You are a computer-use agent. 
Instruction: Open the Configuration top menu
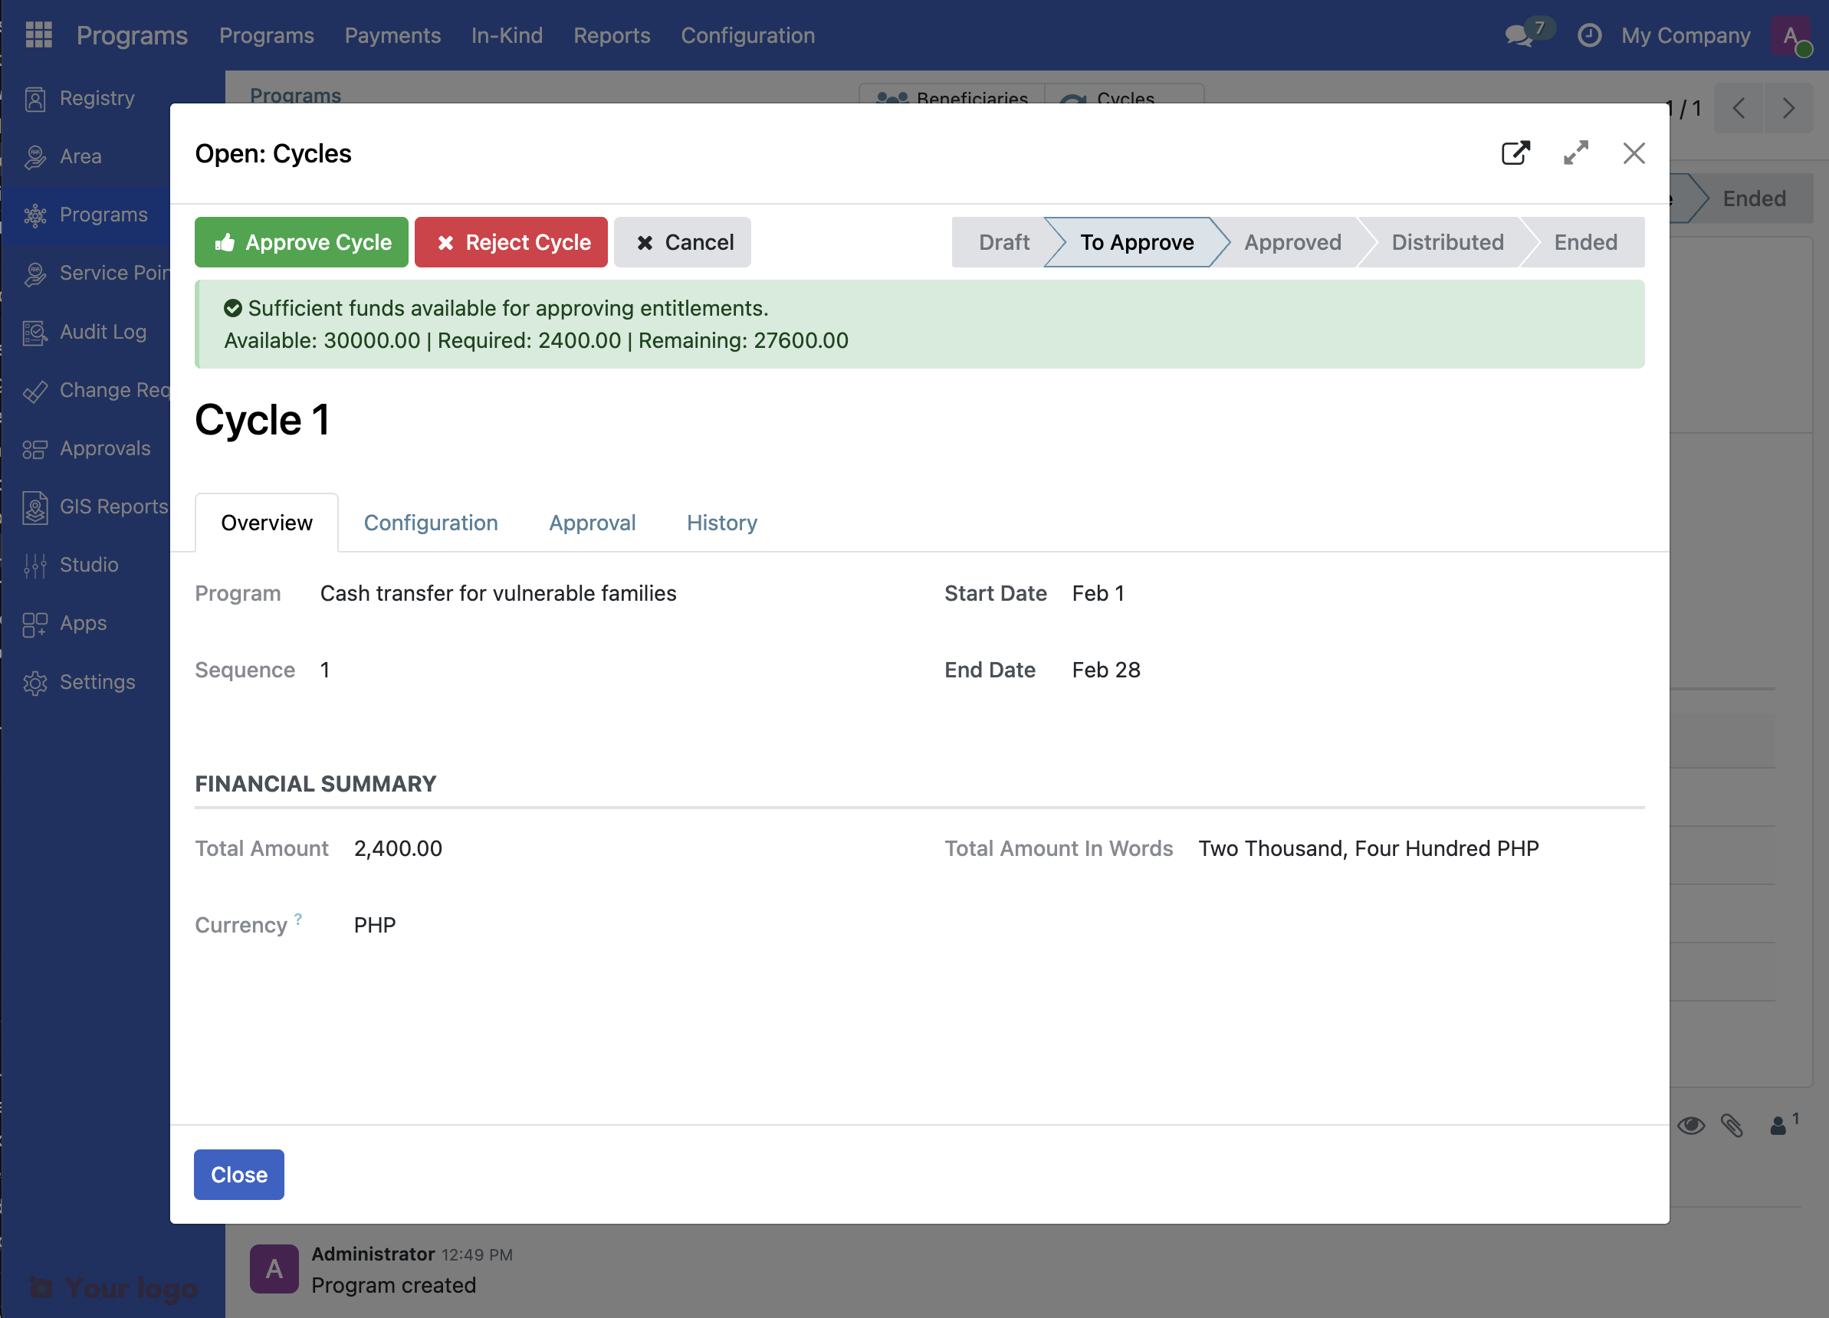pos(747,35)
